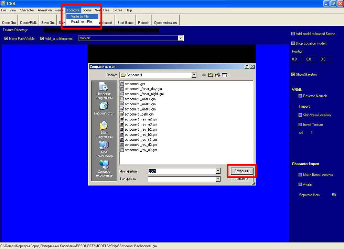Click the Texture Directory field
This screenshot has width=344, height=249.
tap(113, 30)
